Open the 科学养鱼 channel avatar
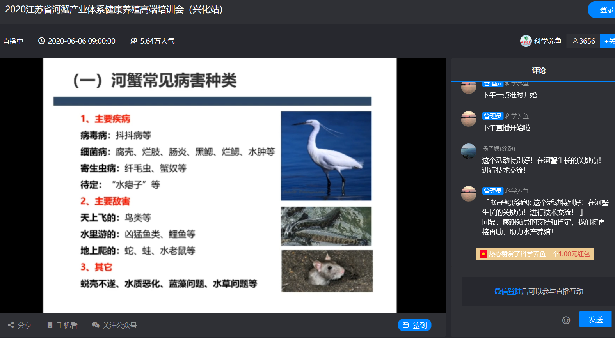The width and height of the screenshot is (615, 338). (526, 41)
